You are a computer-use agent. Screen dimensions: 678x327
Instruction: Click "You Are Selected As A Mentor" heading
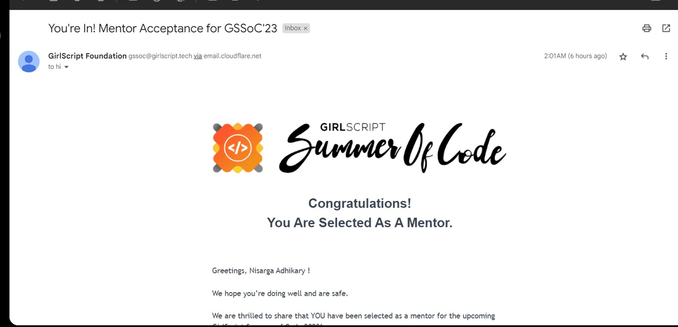tap(360, 223)
